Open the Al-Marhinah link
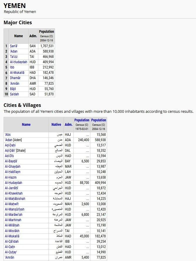 point(13,220)
